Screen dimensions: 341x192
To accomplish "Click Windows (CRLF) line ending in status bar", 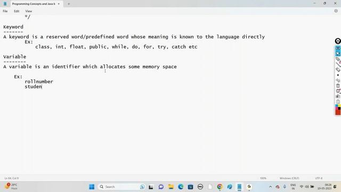I will [x=289, y=178].
